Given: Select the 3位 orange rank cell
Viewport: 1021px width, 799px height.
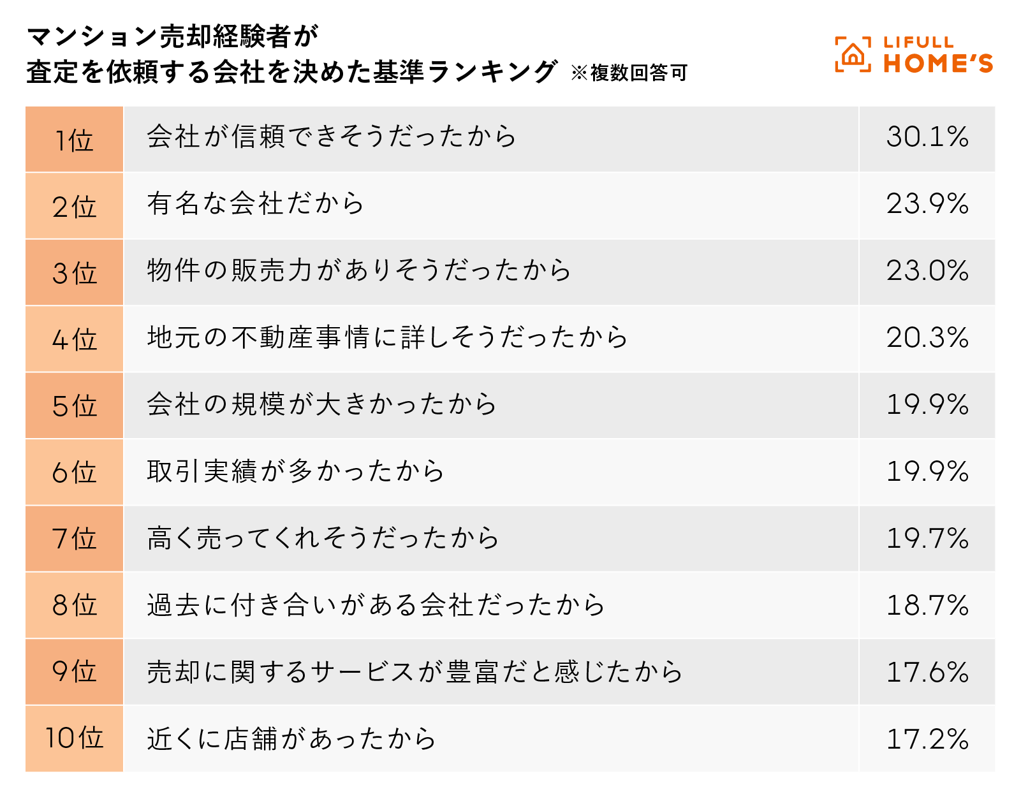Looking at the screenshot, I should (74, 273).
